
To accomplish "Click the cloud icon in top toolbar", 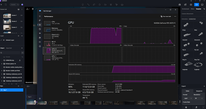I will [122, 4].
